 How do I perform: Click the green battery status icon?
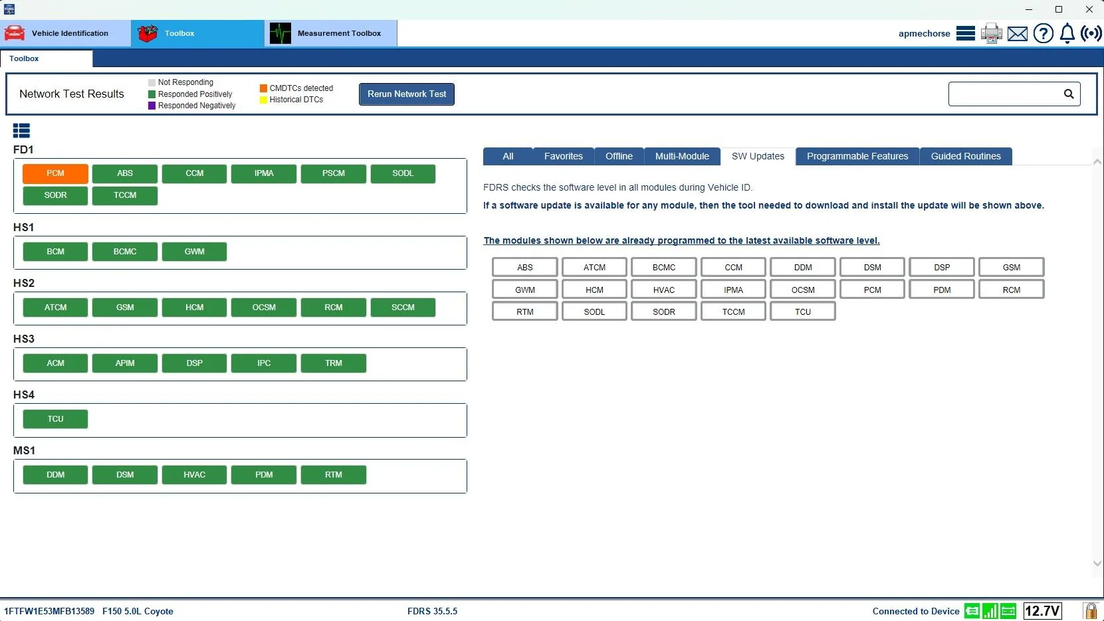tap(1008, 611)
